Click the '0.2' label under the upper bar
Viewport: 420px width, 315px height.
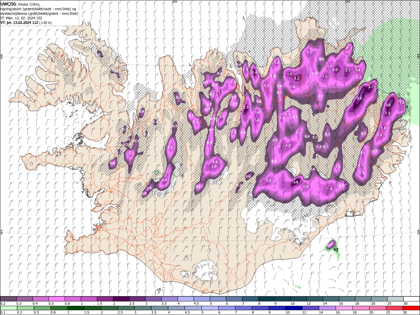point(3,304)
